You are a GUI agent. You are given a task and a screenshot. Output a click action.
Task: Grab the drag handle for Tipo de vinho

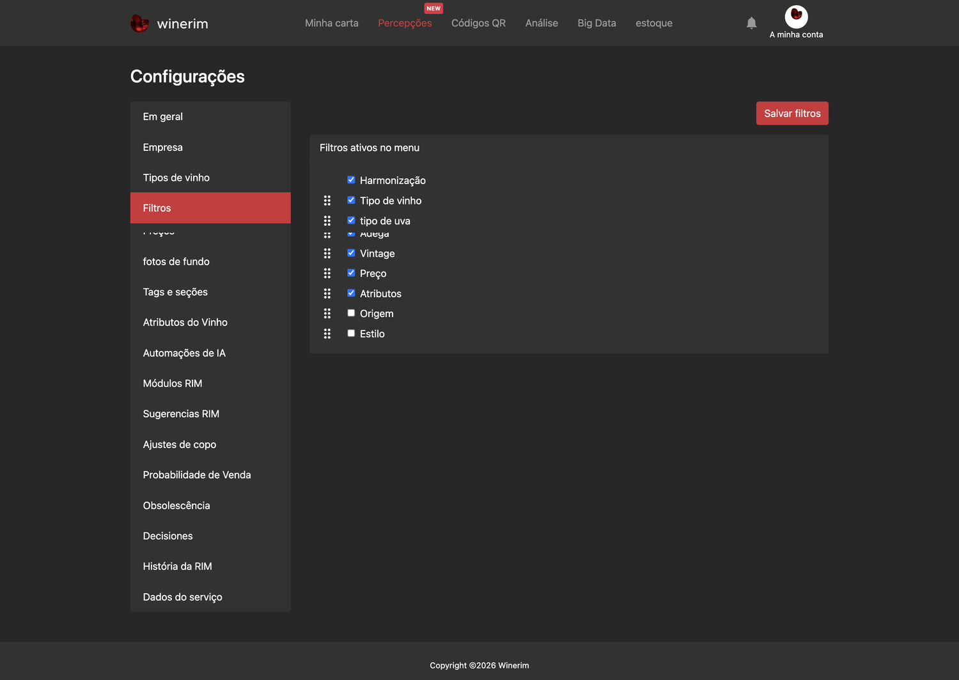pos(327,201)
